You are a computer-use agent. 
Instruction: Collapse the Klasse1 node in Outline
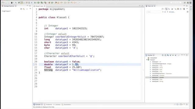tap(147, 60)
